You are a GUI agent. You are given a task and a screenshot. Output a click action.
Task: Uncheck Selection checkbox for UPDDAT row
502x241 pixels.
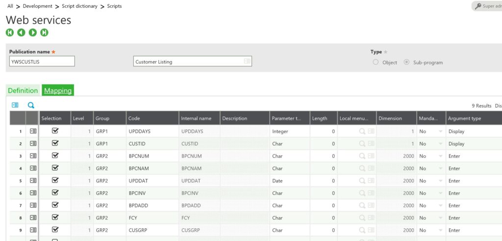click(x=55, y=180)
